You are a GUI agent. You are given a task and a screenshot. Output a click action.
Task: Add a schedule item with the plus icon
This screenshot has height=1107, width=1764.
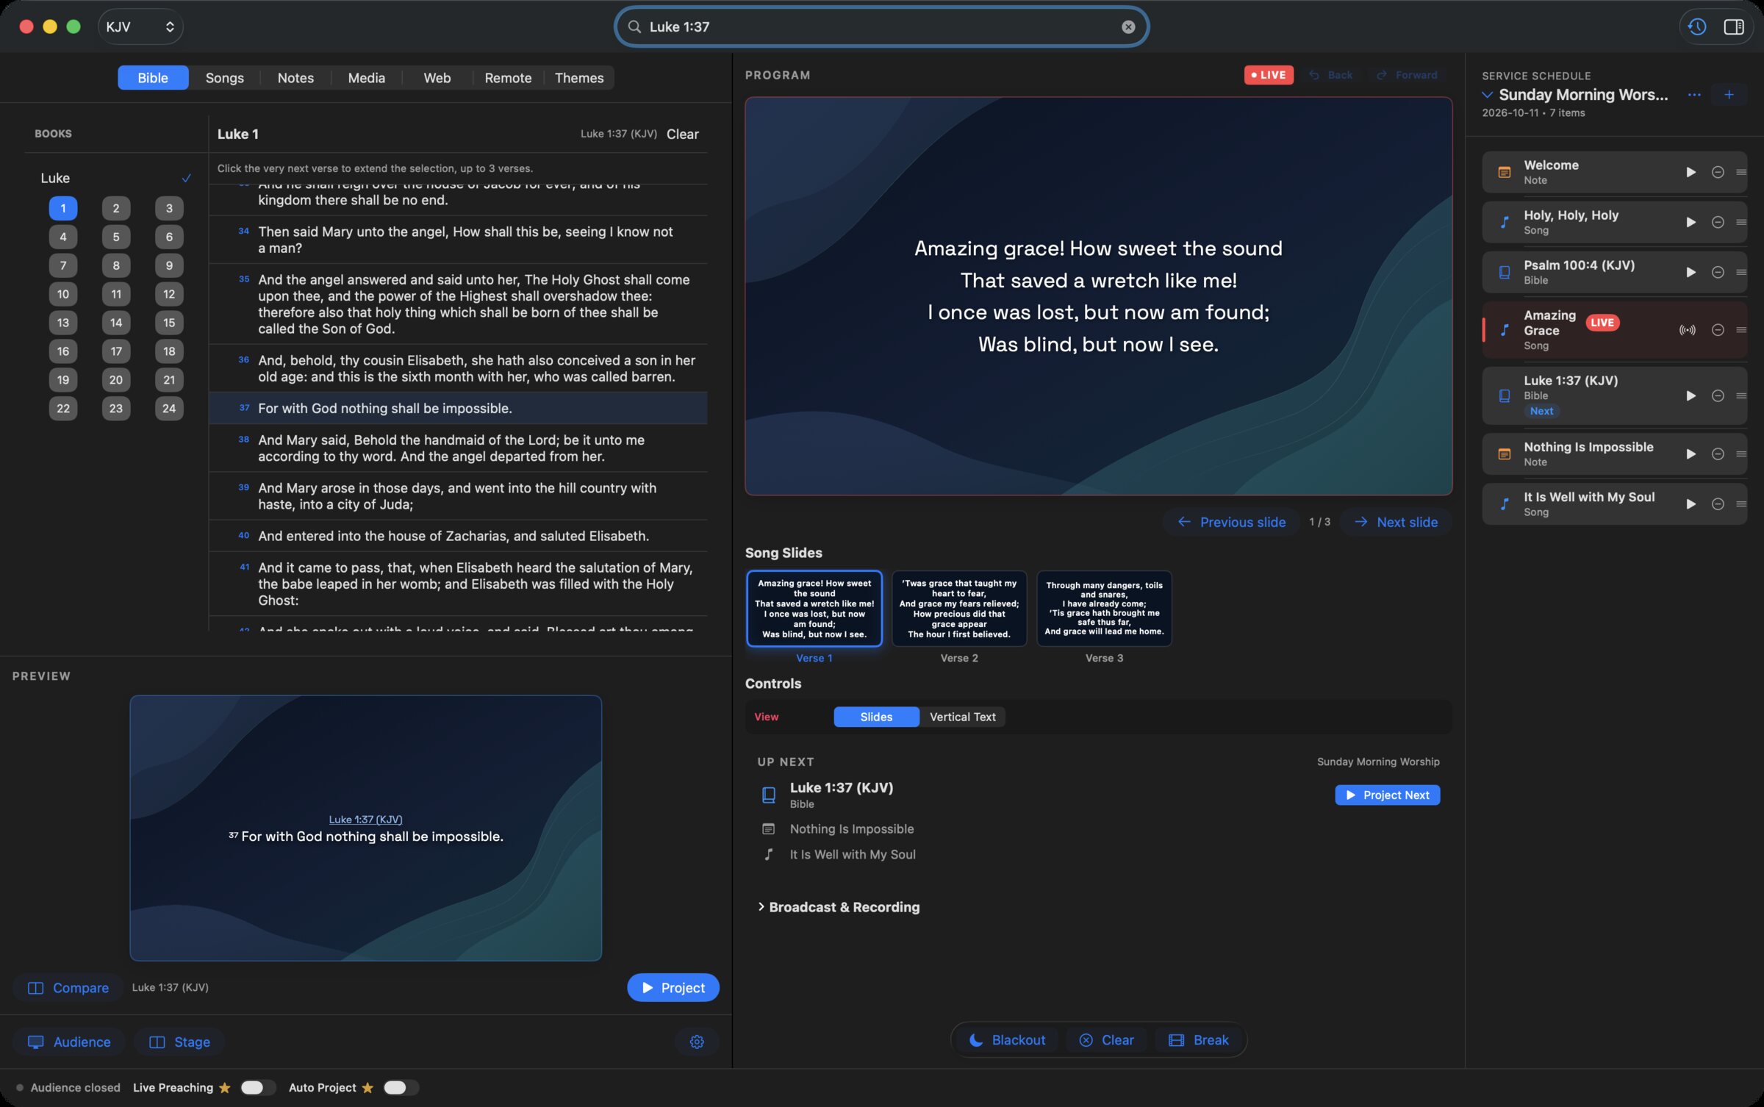pos(1729,95)
